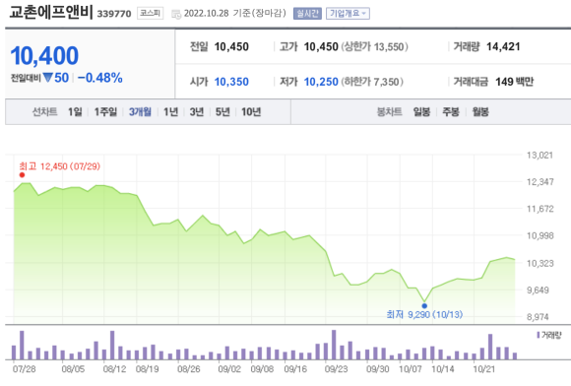Click the 전일 value 10,450

231,47
